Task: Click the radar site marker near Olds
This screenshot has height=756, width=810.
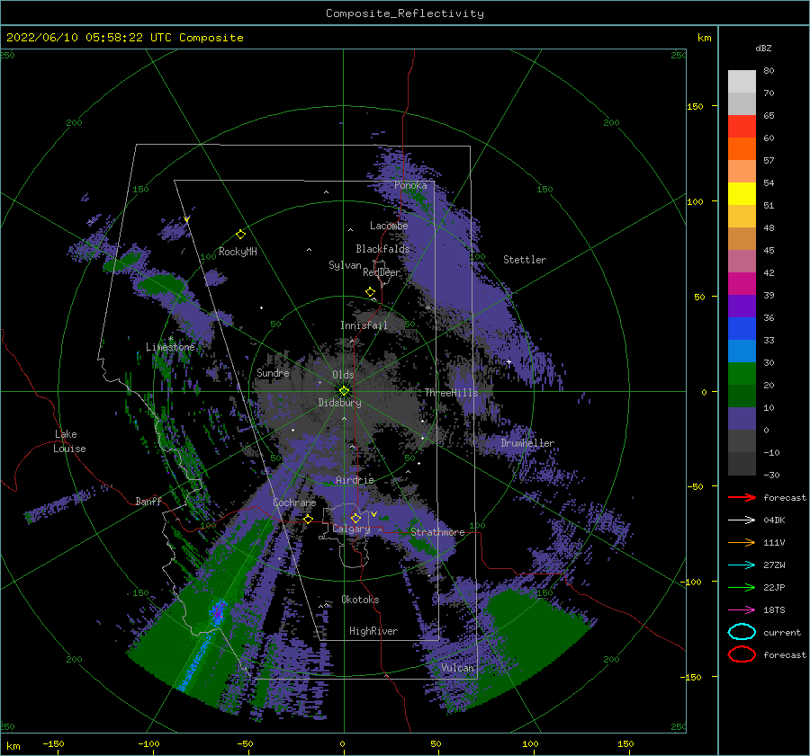Action: (344, 391)
